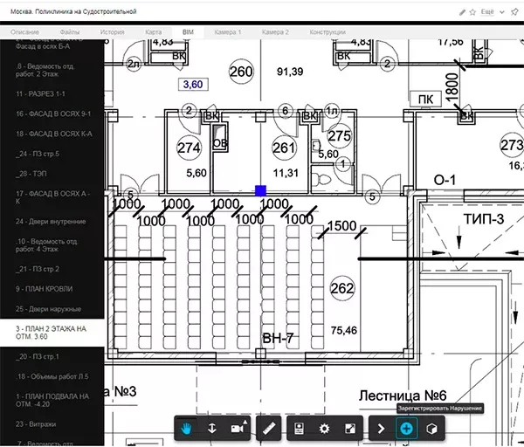Image resolution: width=524 pixels, height=447 pixels.
Task: Click the vertical up-down arrows tool
Action: coord(211,429)
